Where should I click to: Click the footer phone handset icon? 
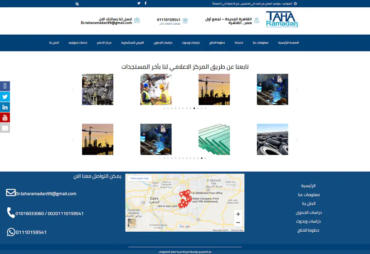(x=11, y=212)
